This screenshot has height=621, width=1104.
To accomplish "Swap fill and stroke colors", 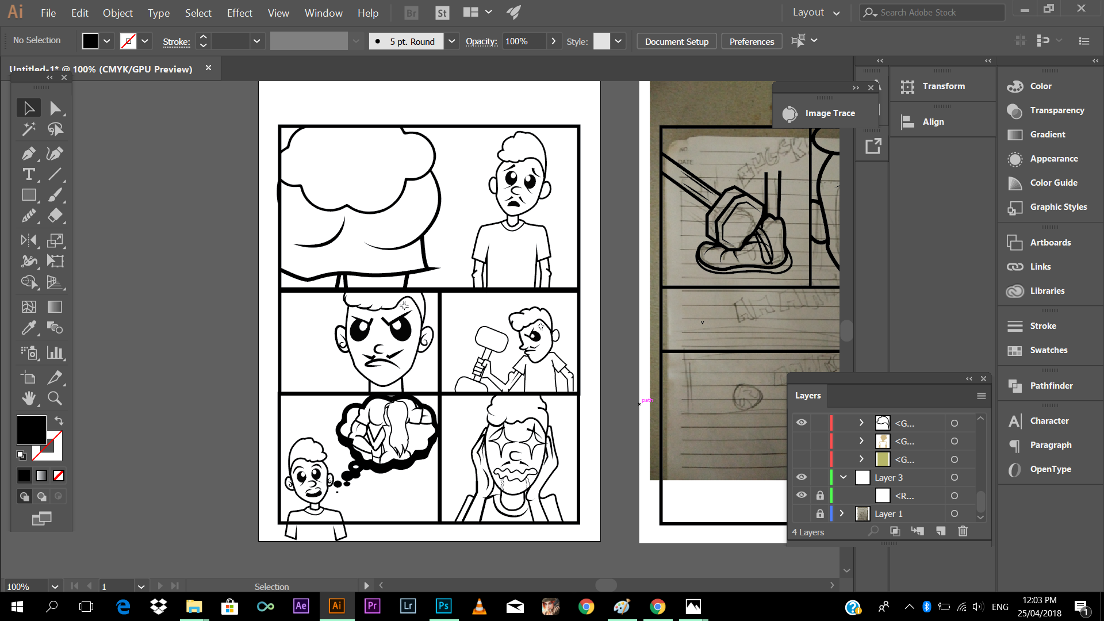I will coord(59,421).
